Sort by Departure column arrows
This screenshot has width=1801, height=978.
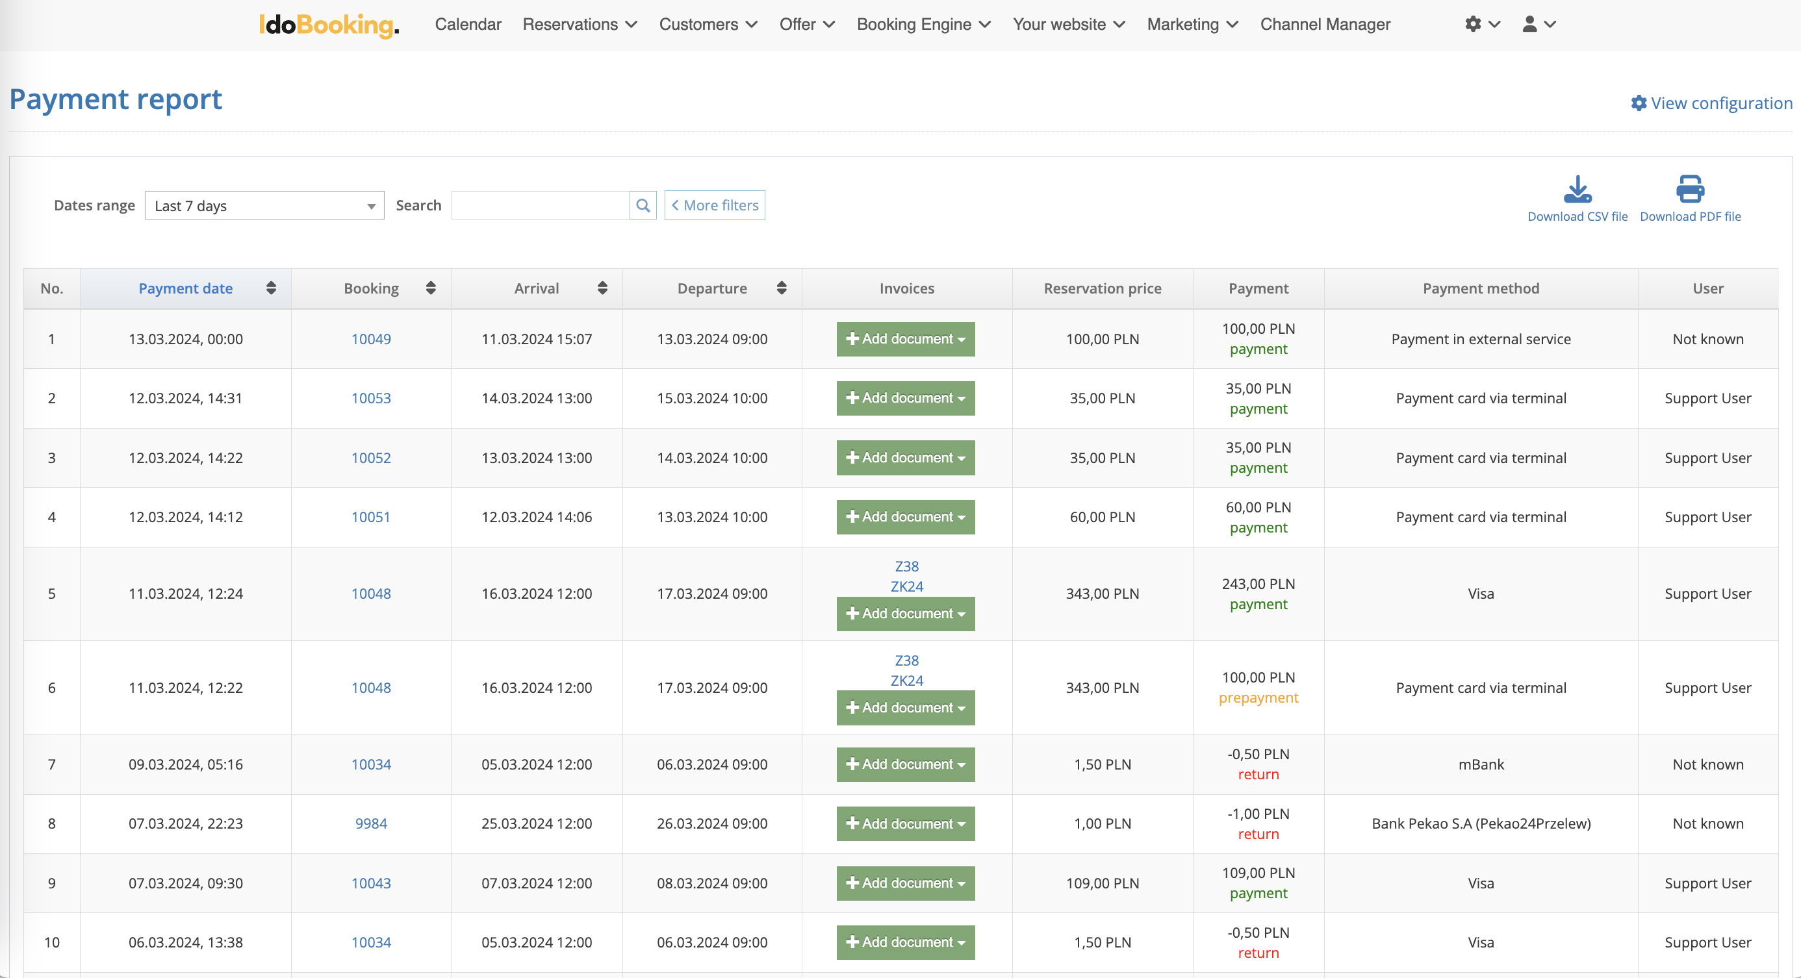click(x=782, y=288)
